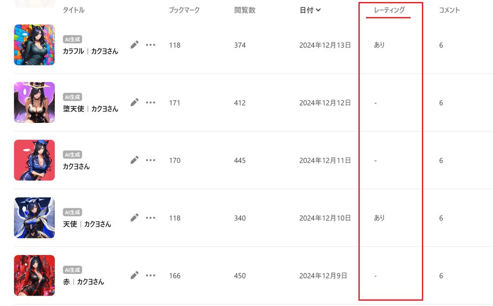Edit the 2024年12月11日 カクヨさん work
The width and height of the screenshot is (493, 306).
pyautogui.click(x=134, y=160)
